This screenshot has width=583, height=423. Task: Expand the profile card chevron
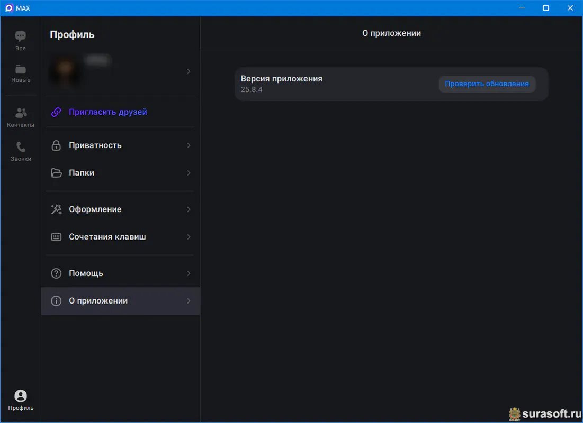[x=189, y=71]
